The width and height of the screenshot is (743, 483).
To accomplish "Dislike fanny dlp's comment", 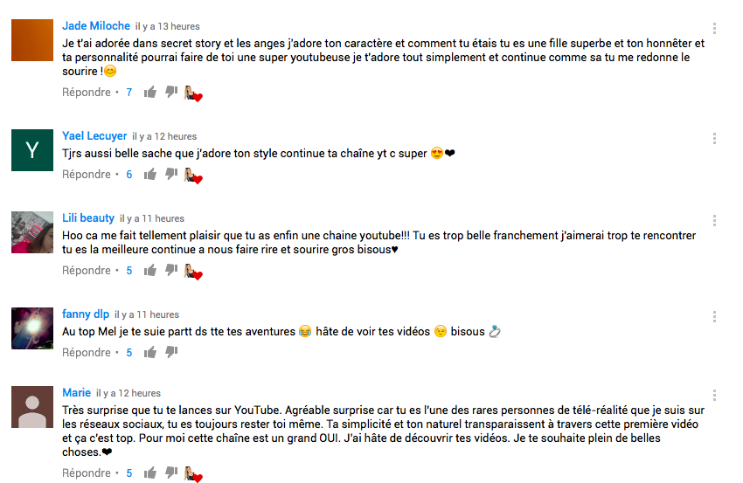I will [x=171, y=352].
